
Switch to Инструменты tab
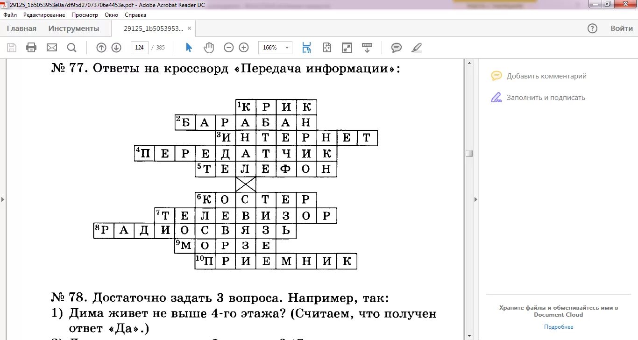click(x=74, y=28)
